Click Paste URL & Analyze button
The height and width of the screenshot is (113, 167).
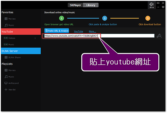[x=57, y=31]
